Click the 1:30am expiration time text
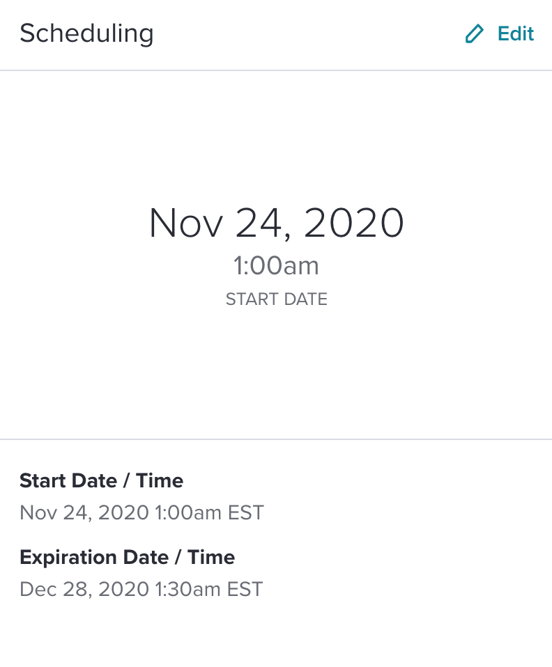 (x=188, y=589)
